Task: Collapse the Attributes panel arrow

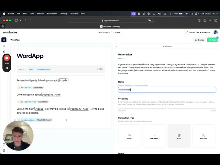Action: [117, 46]
